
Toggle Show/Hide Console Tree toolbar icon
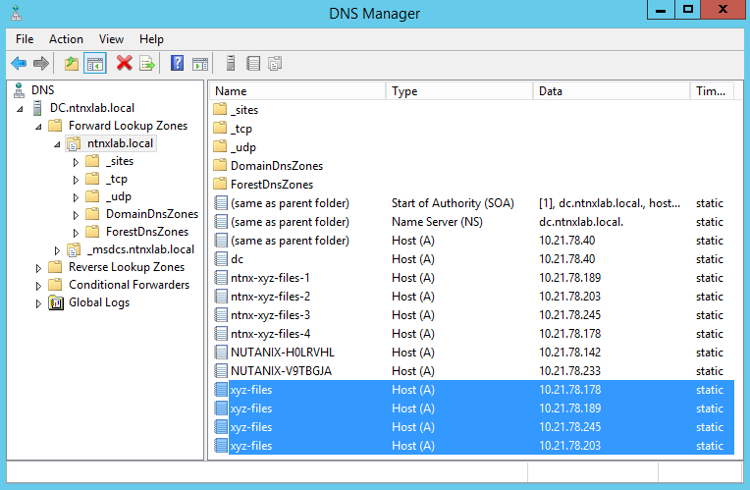pos(94,63)
